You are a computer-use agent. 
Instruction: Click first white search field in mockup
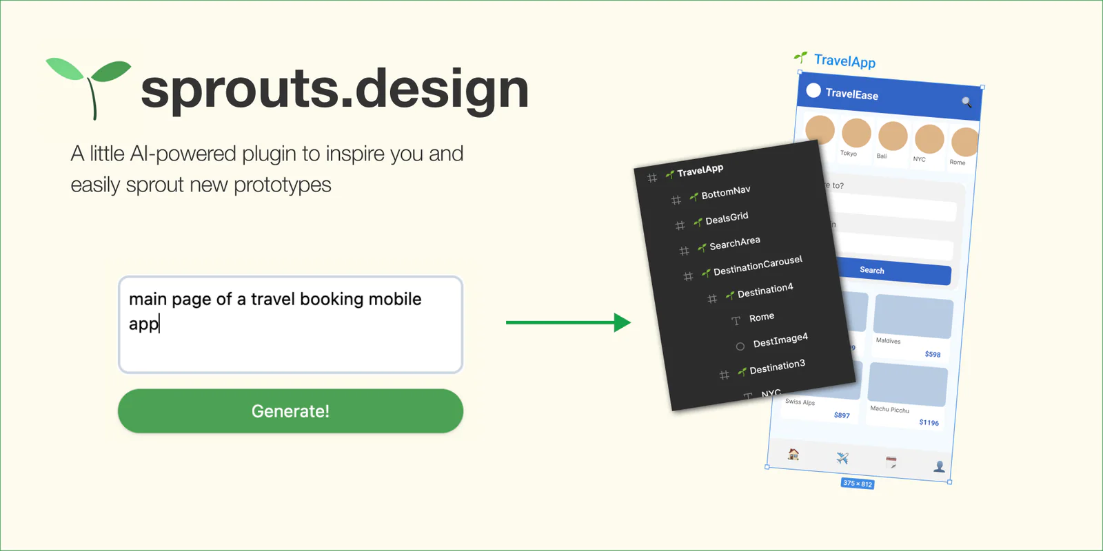coord(894,207)
